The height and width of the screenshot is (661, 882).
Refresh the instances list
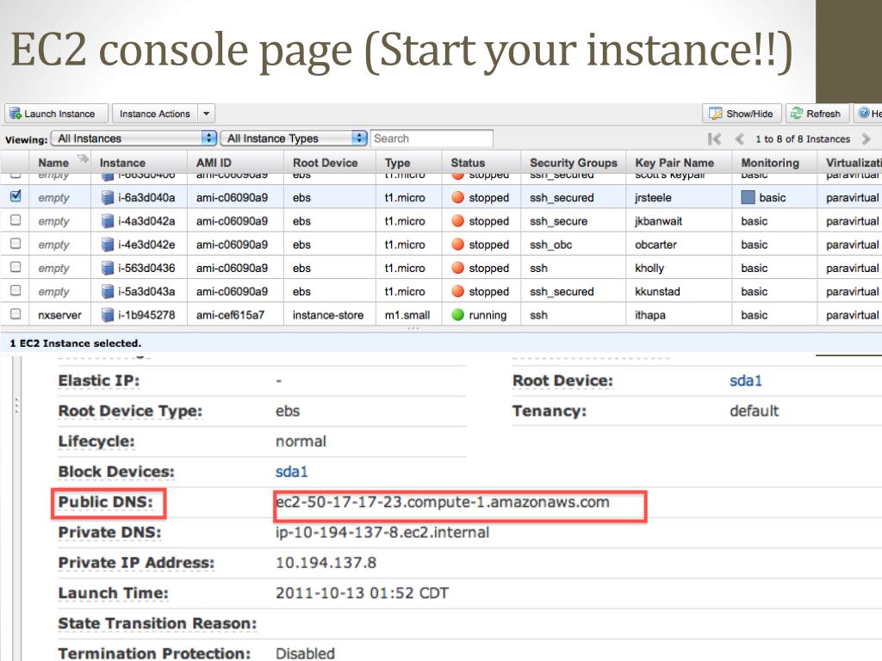coord(817,114)
